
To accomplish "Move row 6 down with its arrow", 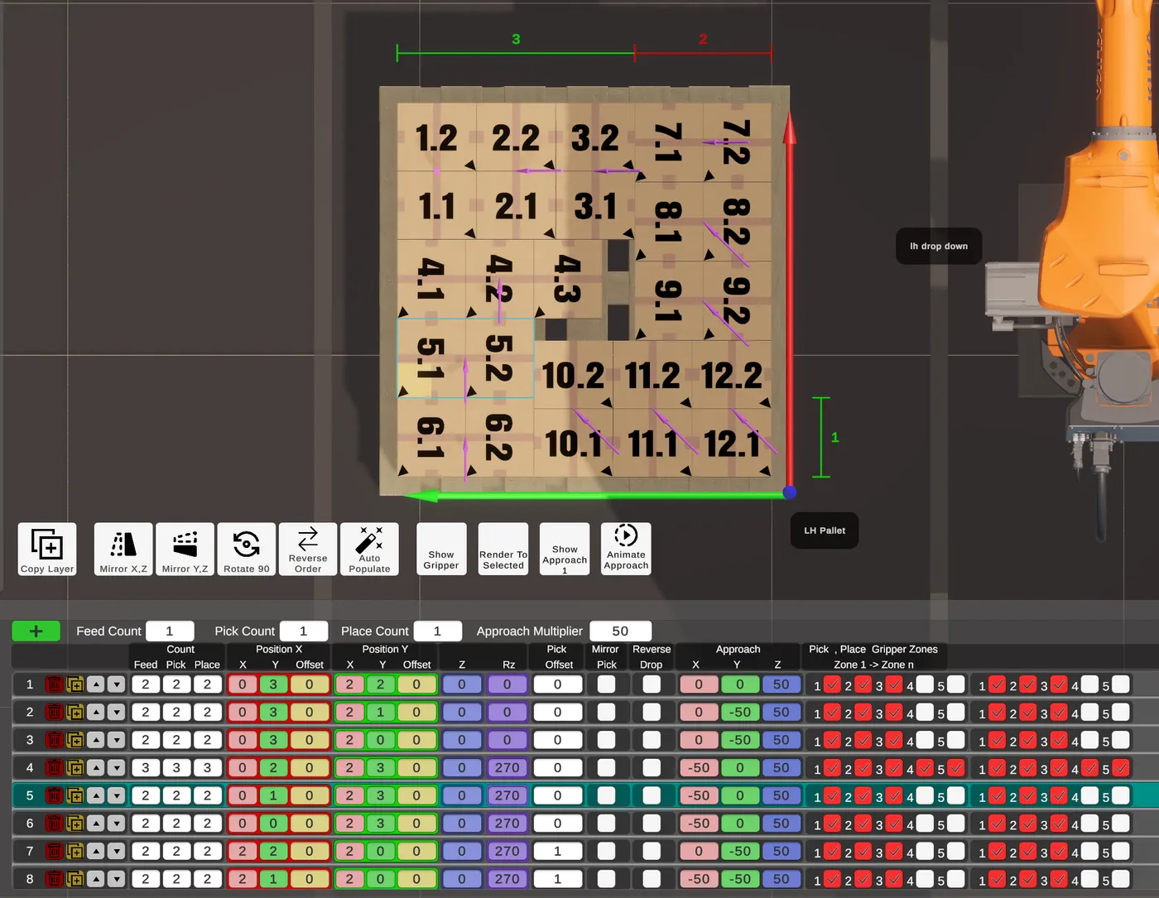I will (116, 824).
